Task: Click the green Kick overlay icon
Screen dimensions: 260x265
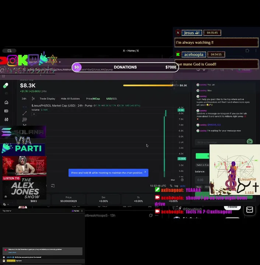Action: (23, 60)
